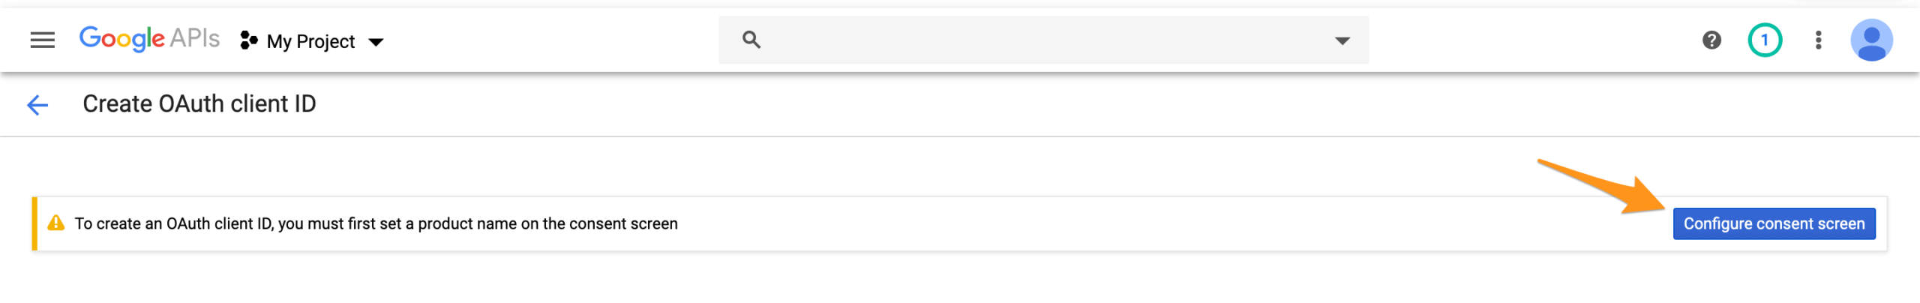Expand the My Project dropdown arrow

[x=376, y=42]
